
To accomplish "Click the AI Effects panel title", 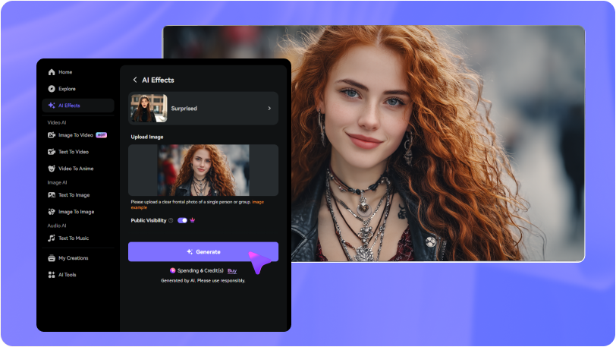I will tap(158, 80).
